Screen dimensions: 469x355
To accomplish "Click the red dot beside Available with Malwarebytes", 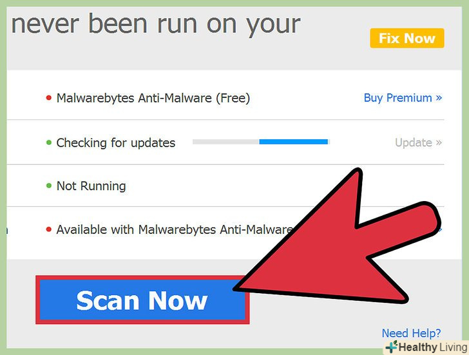I will pos(49,229).
